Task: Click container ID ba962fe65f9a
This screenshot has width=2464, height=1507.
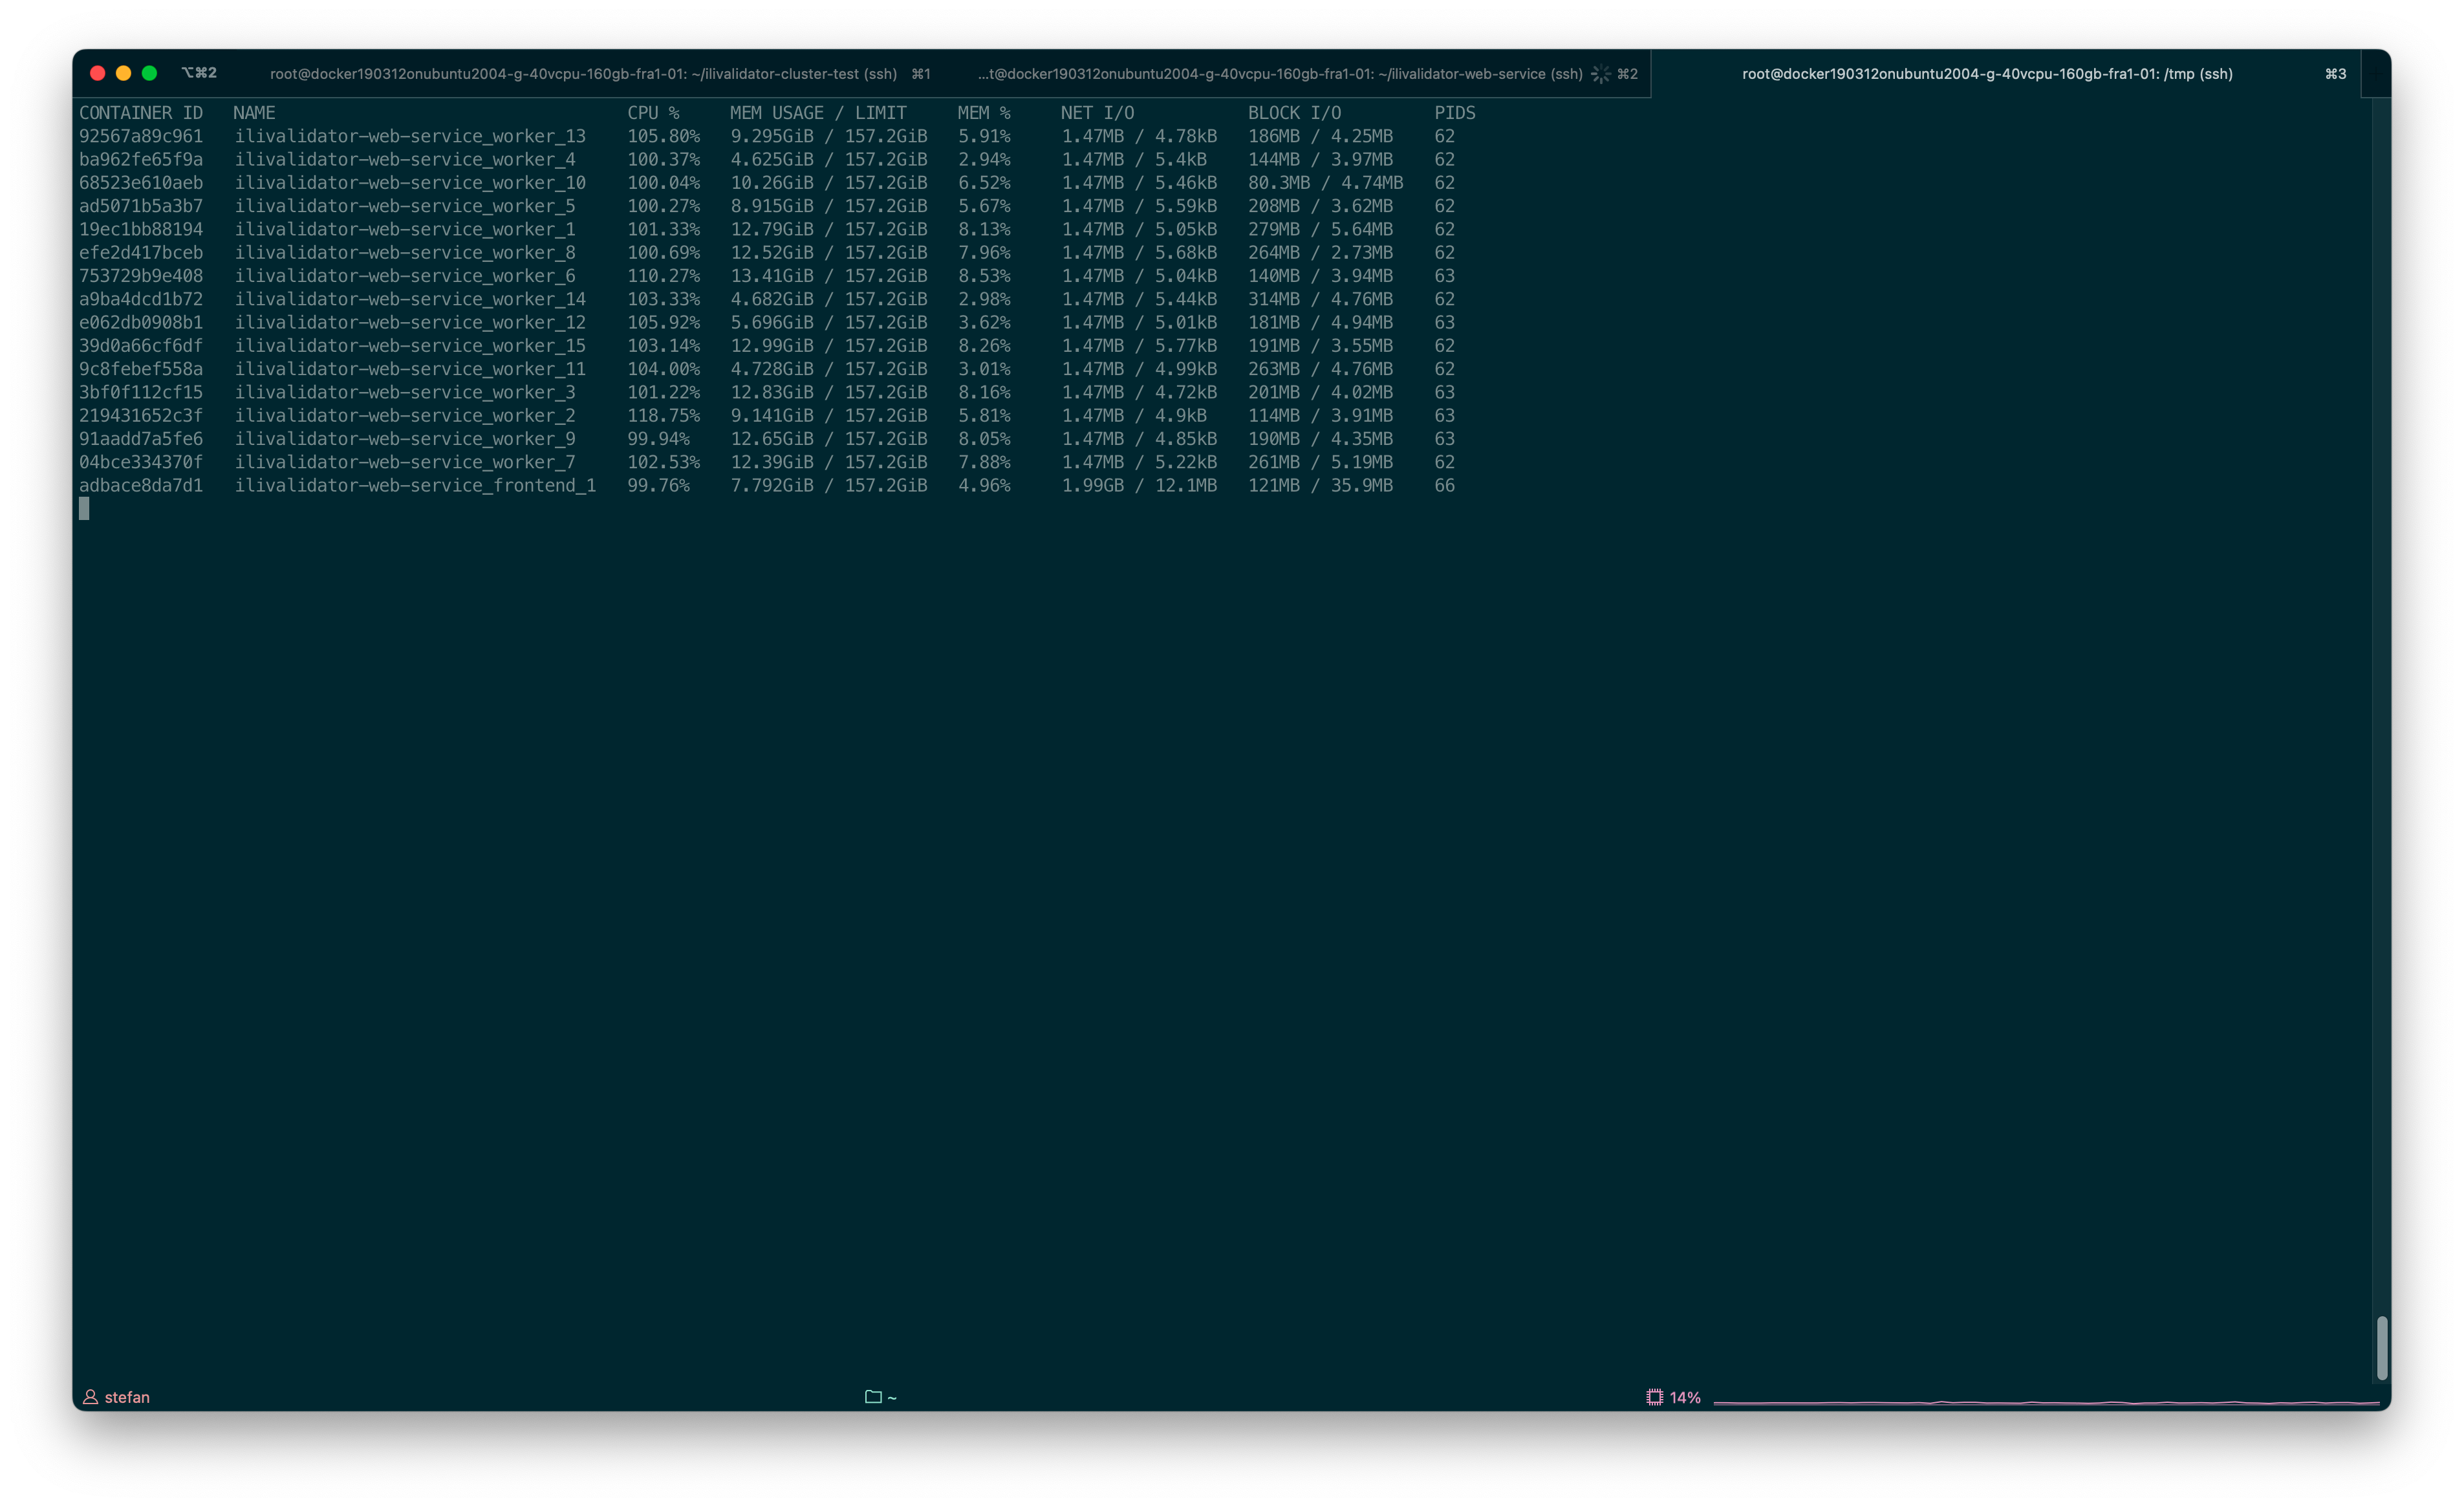Action: point(141,159)
